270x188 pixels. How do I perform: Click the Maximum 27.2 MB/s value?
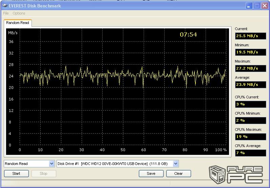[251, 68]
